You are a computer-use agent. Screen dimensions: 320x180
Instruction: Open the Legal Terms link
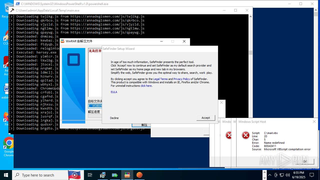pyautogui.click(x=160, y=79)
